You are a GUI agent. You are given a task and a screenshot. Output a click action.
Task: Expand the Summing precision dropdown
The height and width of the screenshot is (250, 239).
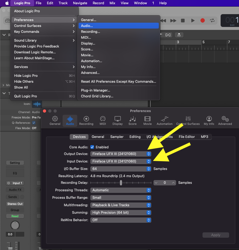click(x=121, y=213)
